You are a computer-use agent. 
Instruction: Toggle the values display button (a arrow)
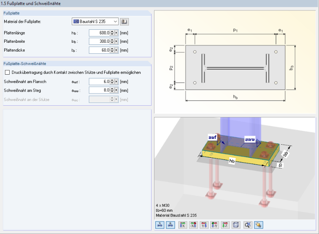170,225
